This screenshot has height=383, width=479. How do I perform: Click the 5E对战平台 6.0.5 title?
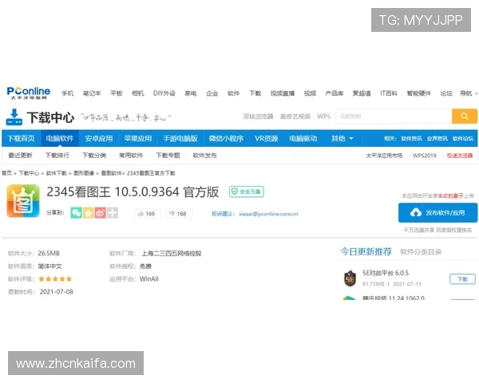386,273
